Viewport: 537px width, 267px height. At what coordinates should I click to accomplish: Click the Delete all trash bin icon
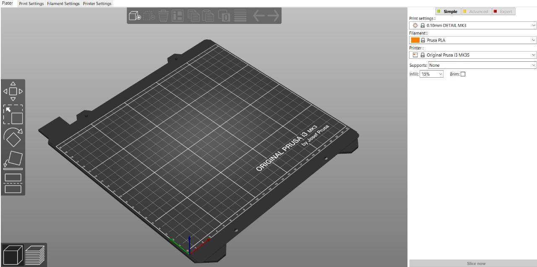coord(163,16)
